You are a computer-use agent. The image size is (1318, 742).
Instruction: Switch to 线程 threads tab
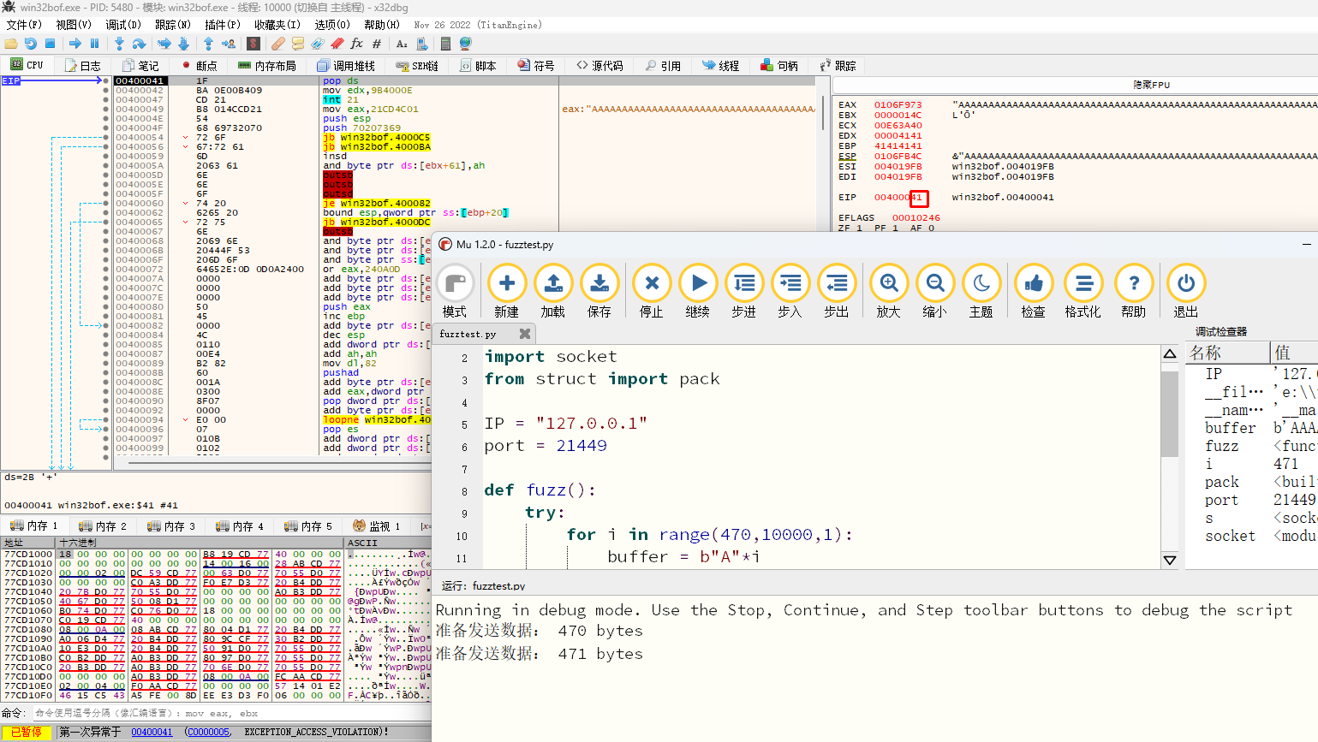tap(720, 65)
